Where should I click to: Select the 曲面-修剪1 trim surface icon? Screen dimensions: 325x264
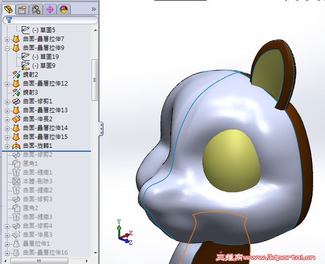16,101
